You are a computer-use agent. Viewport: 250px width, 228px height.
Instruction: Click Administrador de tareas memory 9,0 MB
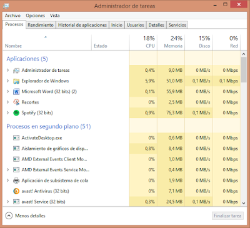(176, 70)
